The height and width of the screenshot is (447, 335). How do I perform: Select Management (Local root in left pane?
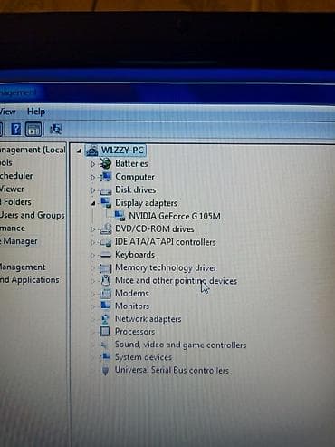pos(33,150)
